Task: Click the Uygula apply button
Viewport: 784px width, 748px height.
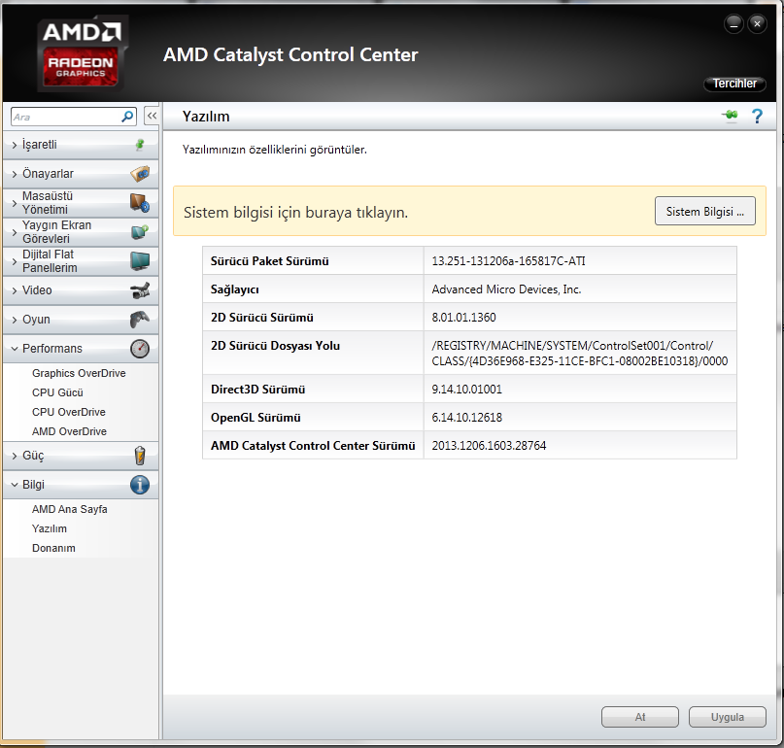Action: click(728, 717)
